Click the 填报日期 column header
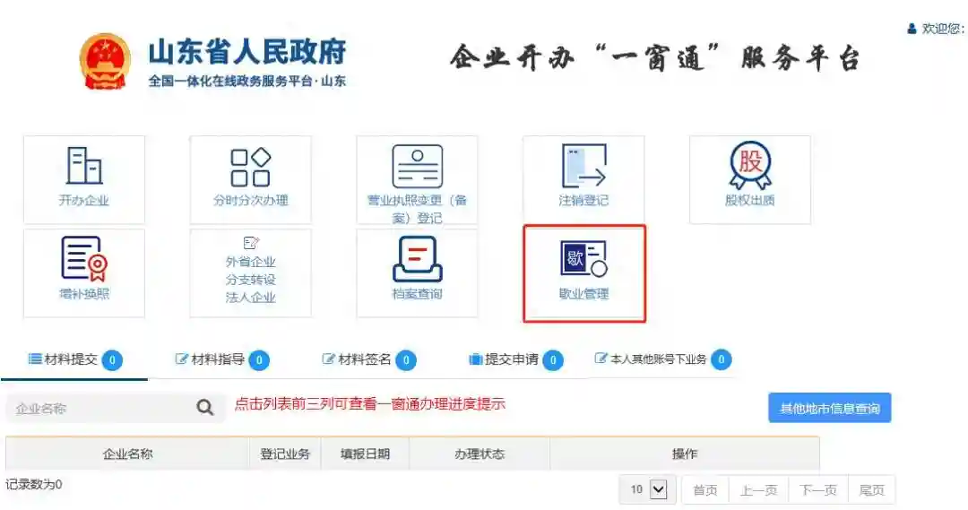This screenshot has height=510, width=968. point(365,454)
